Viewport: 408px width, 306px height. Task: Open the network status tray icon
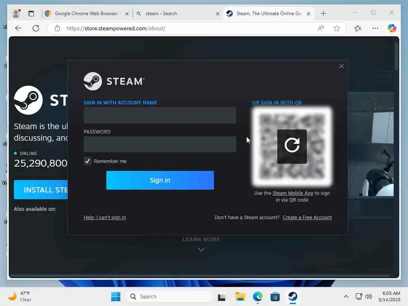[359, 296]
